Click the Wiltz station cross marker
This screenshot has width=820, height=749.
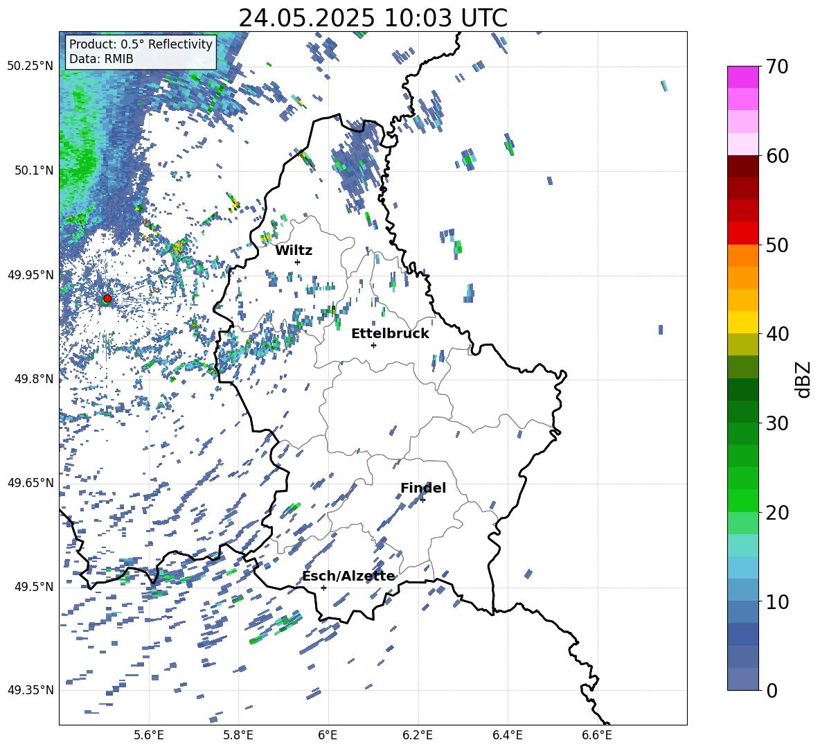click(x=298, y=262)
